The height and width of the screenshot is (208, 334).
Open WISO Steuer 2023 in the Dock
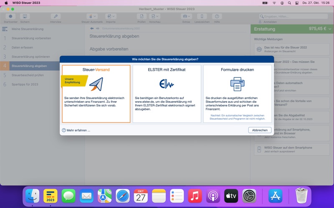[51, 196]
